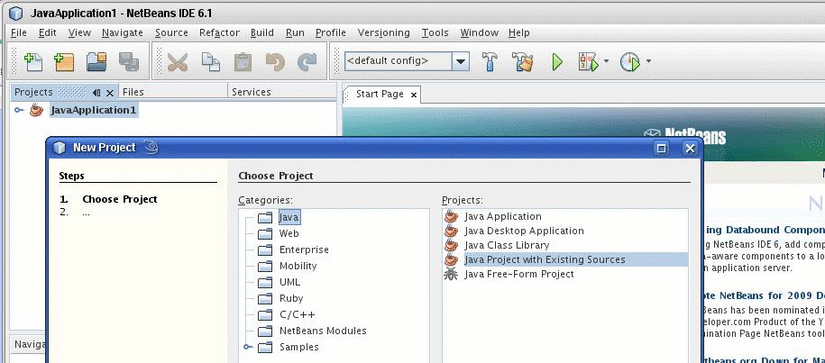Choose Java Desktop Application project type
Viewport: 825px width, 363px height.
(x=524, y=231)
